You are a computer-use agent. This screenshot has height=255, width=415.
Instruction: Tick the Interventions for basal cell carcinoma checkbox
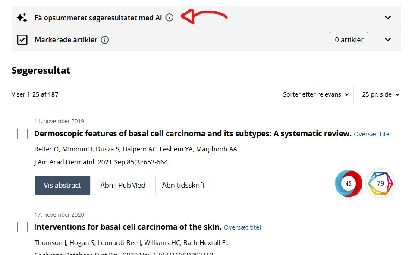(22, 227)
